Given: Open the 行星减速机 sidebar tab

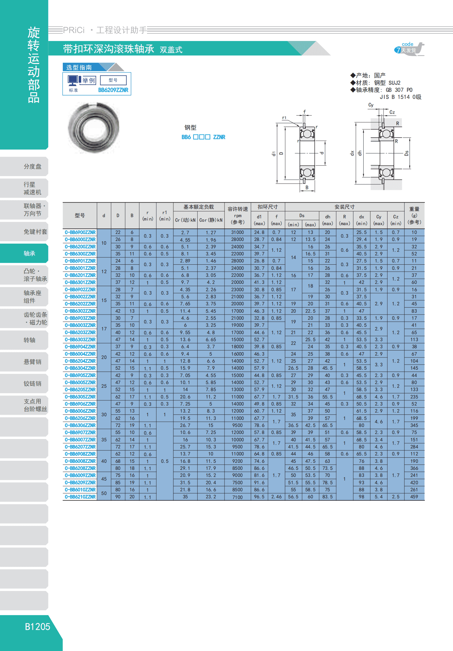Looking at the screenshot, I should click(24, 188).
